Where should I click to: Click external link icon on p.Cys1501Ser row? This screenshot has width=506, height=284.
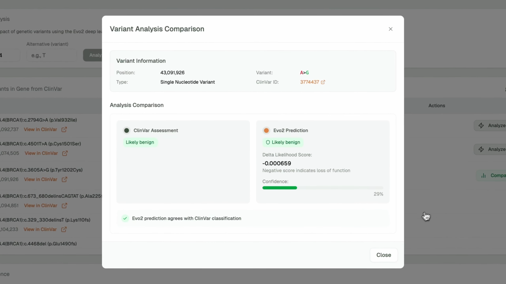tap(65, 153)
